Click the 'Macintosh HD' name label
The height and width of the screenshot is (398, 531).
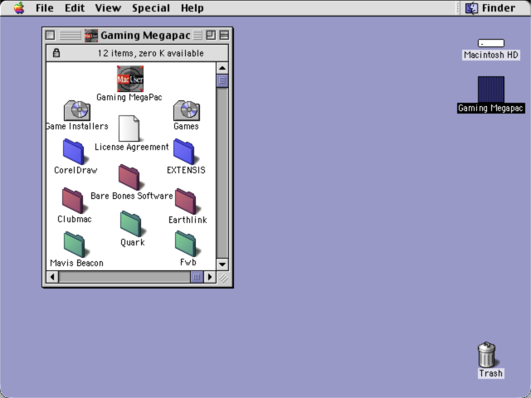tap(491, 55)
